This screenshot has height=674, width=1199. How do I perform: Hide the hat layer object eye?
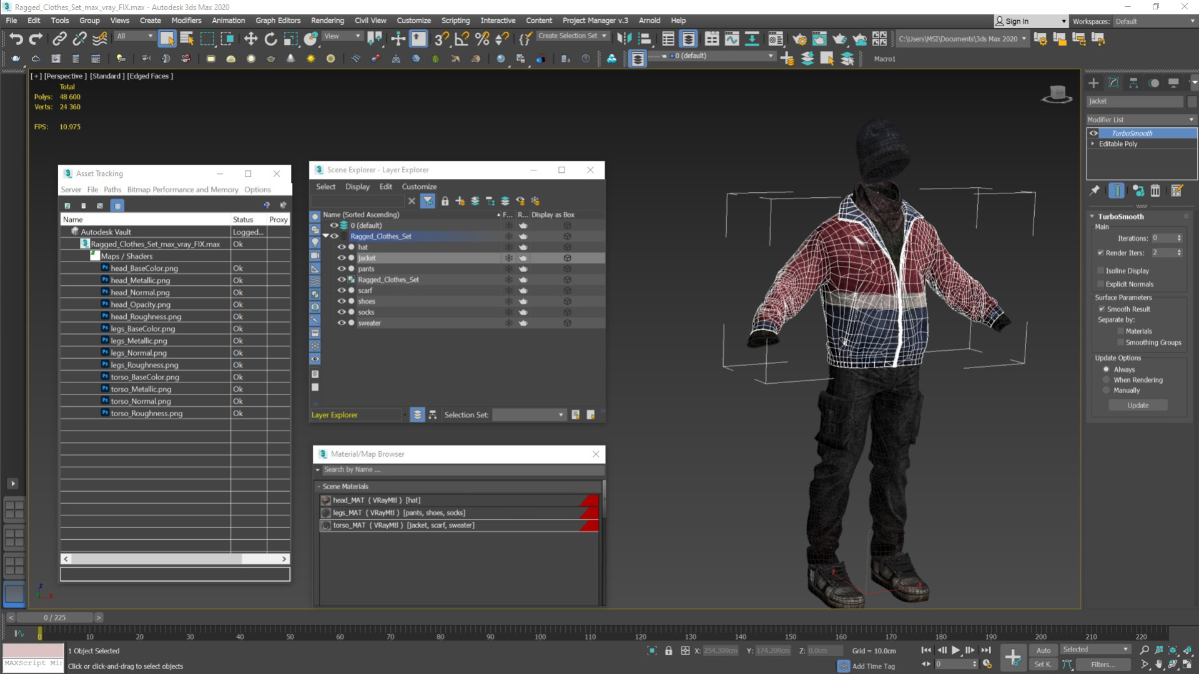click(342, 247)
